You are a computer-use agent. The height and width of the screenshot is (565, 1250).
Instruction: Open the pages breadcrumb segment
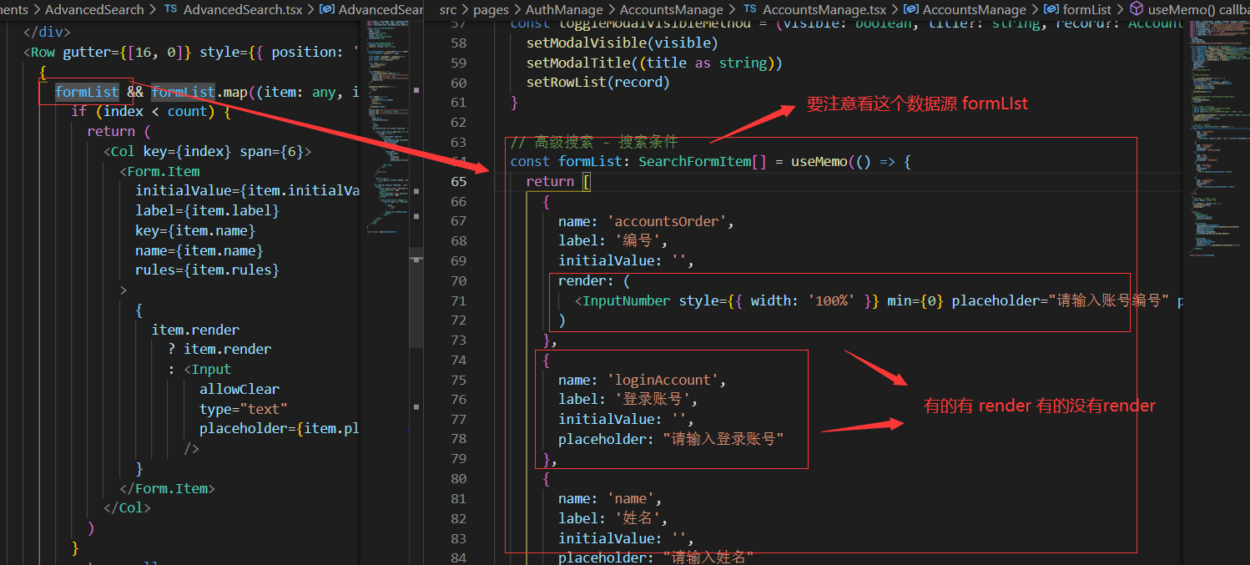coord(491,10)
